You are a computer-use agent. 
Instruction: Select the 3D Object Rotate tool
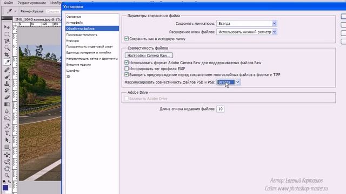tap(7, 155)
